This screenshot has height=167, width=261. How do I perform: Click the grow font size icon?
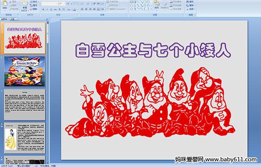pos(68,3)
